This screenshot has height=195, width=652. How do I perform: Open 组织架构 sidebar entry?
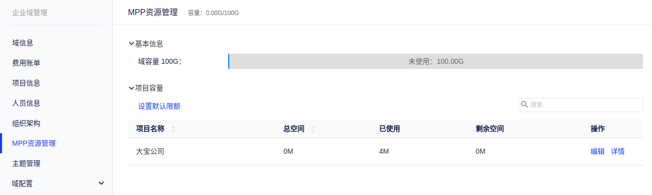click(x=26, y=123)
